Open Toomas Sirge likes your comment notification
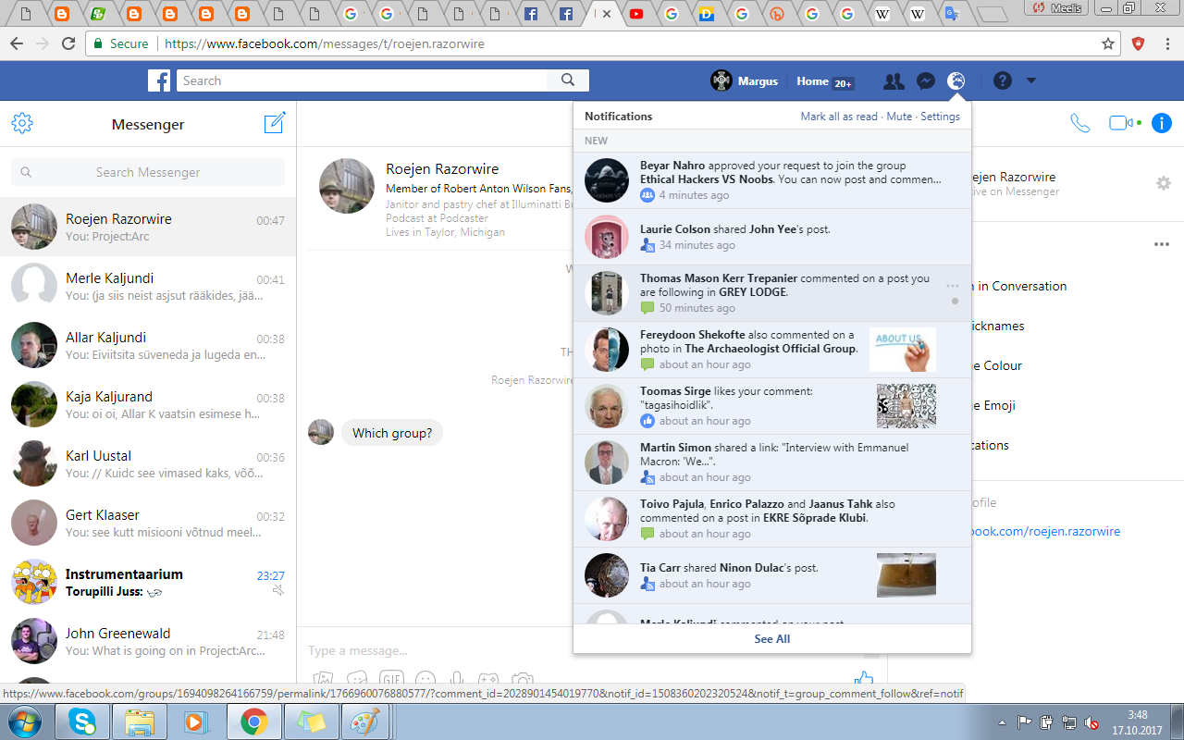Viewport: 1184px width, 740px height. [x=772, y=406]
